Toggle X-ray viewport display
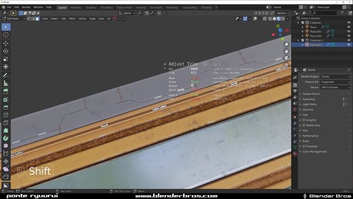Screen dimensions: 353x199 click(265, 19)
